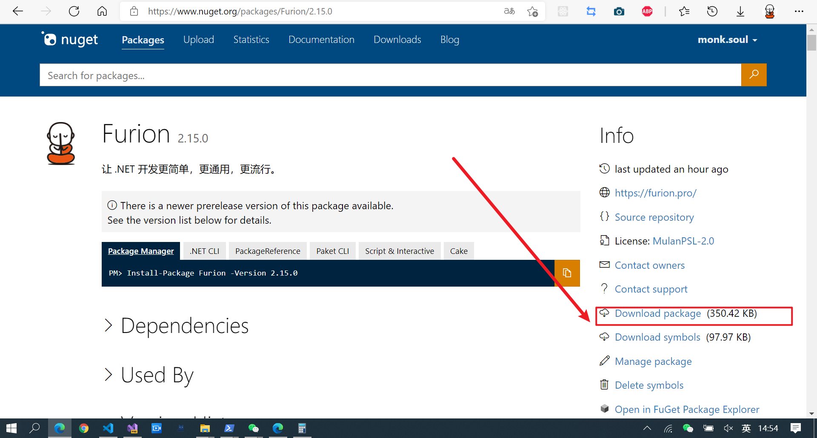Go back to the previous page
This screenshot has height=438, width=817.
[x=18, y=11]
